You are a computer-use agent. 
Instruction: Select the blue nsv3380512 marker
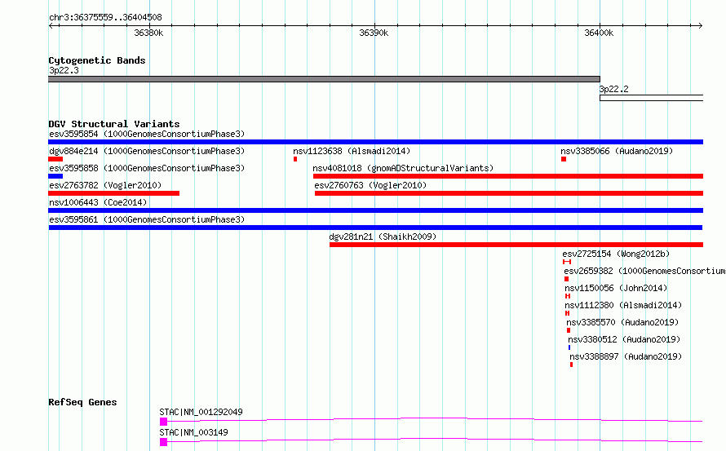coord(569,347)
